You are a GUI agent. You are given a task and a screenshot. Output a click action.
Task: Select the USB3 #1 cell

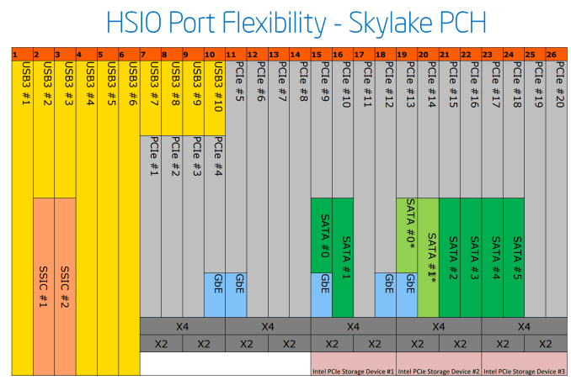[23, 218]
